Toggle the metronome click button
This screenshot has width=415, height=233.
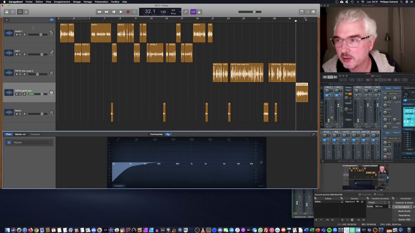[x=199, y=12]
